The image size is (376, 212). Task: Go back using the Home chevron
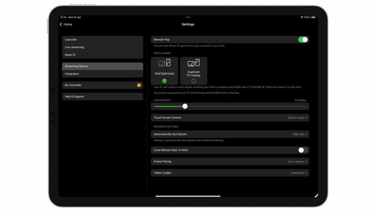[61, 24]
